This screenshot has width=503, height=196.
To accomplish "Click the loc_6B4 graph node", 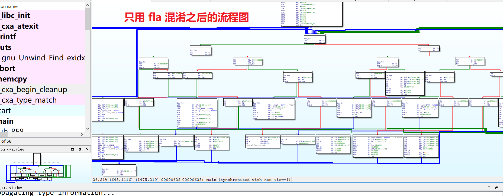I will [x=405, y=83].
